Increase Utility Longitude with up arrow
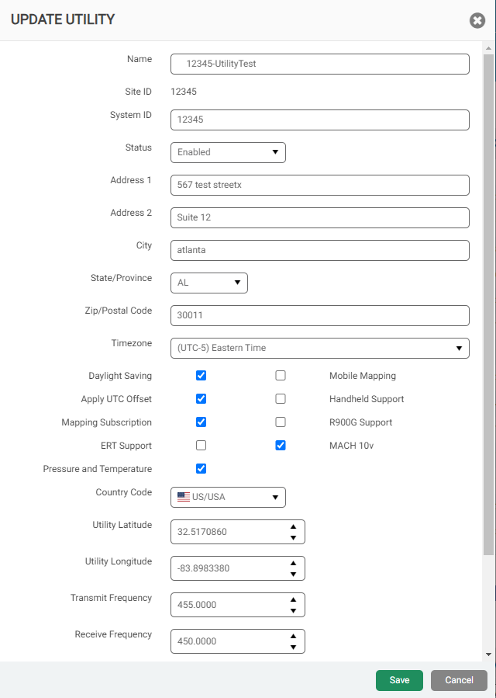 click(x=293, y=563)
